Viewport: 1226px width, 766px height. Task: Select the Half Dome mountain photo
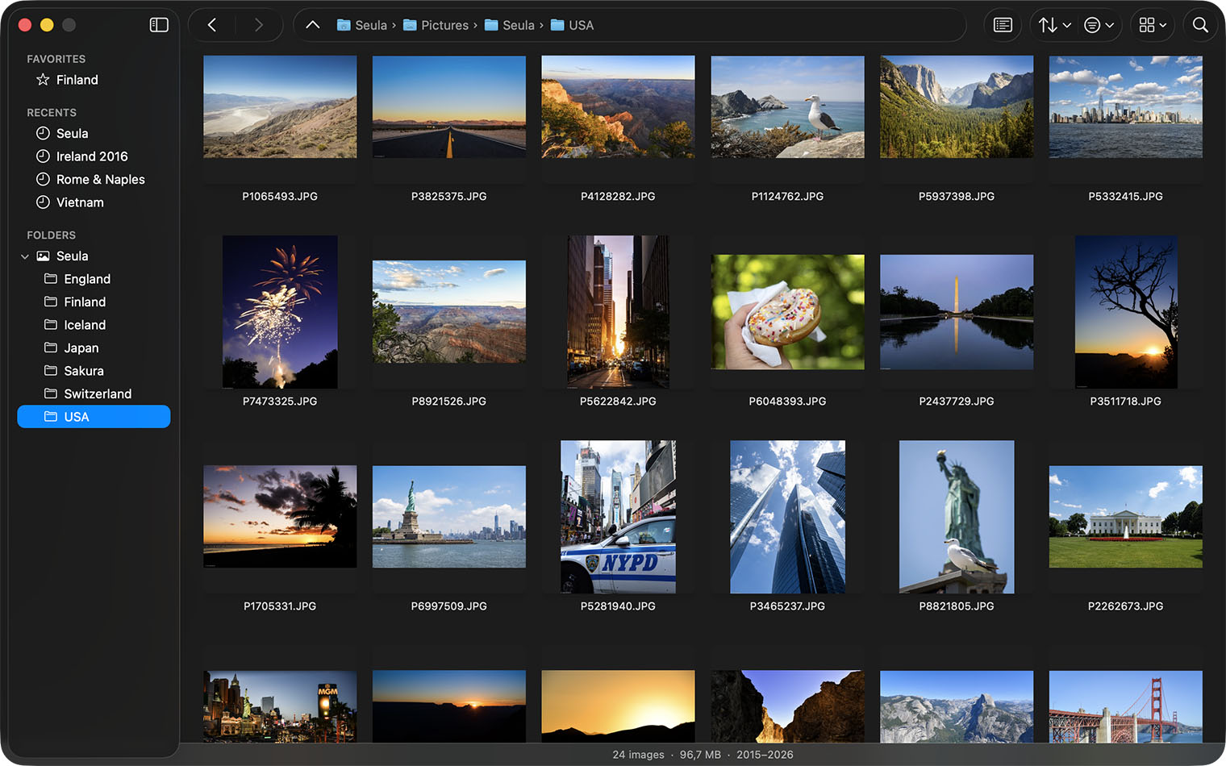click(957, 706)
